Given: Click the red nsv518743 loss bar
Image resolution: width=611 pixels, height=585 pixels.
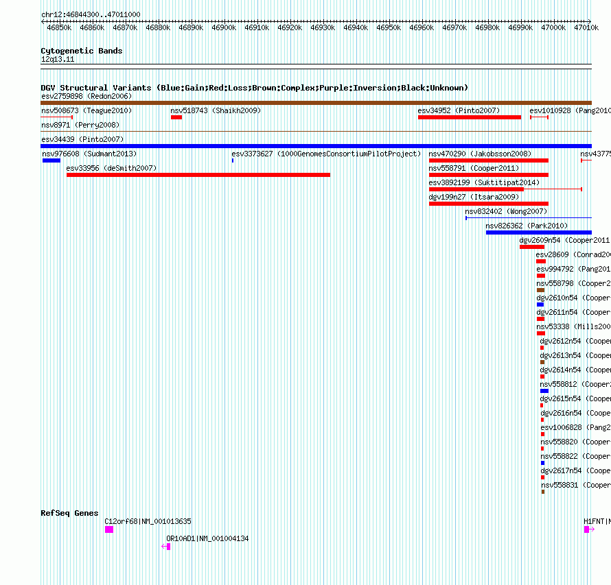Looking at the screenshot, I should tap(176, 117).
